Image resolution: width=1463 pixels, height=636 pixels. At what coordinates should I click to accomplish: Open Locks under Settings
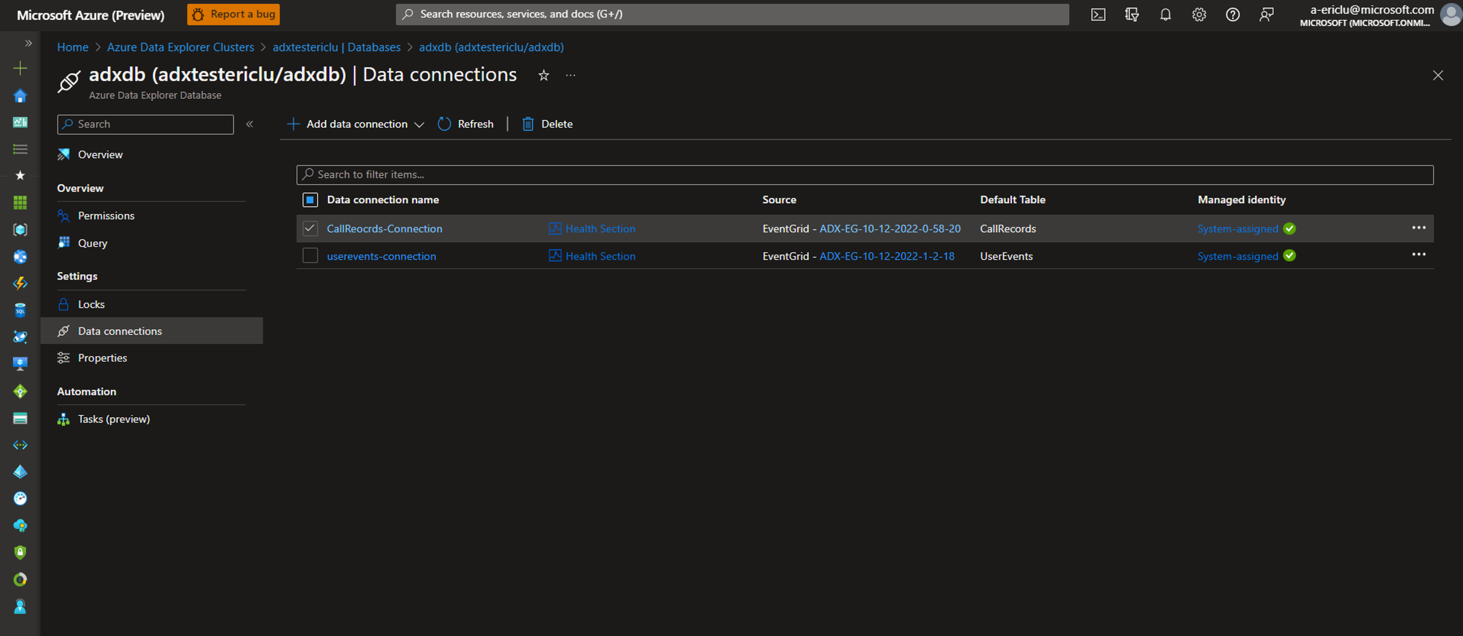click(92, 304)
